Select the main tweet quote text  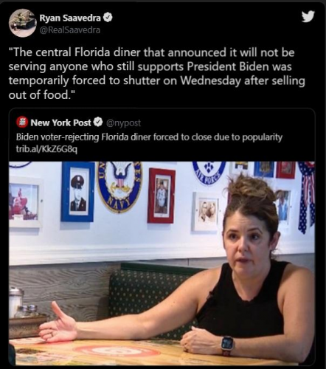point(156,74)
